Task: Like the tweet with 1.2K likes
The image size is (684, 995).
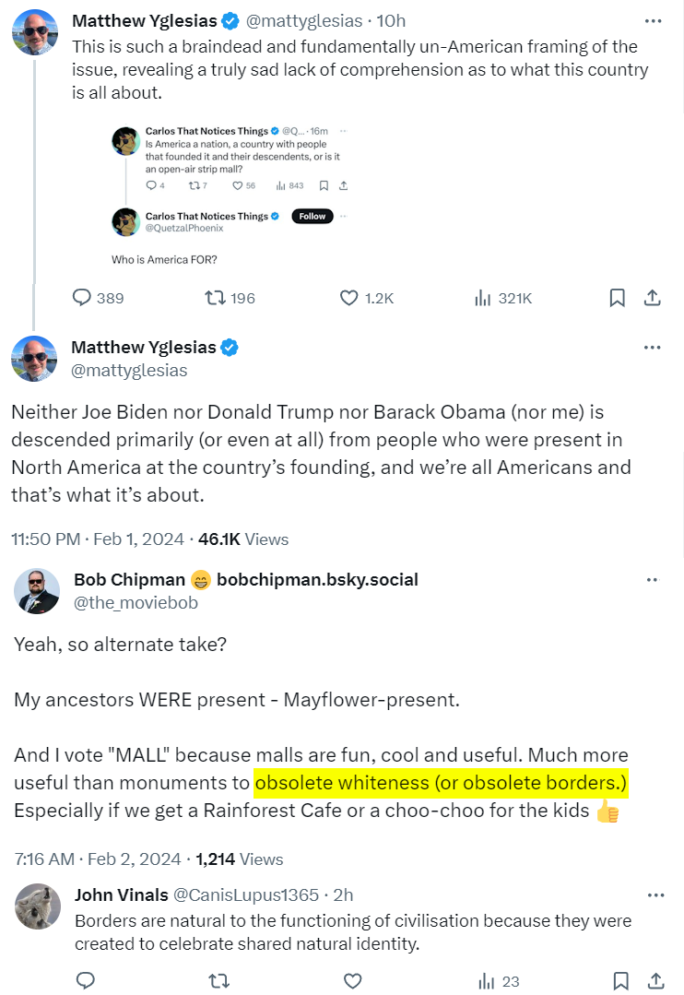Action: [x=349, y=298]
